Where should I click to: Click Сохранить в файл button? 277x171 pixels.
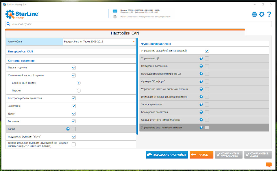tap(258, 155)
